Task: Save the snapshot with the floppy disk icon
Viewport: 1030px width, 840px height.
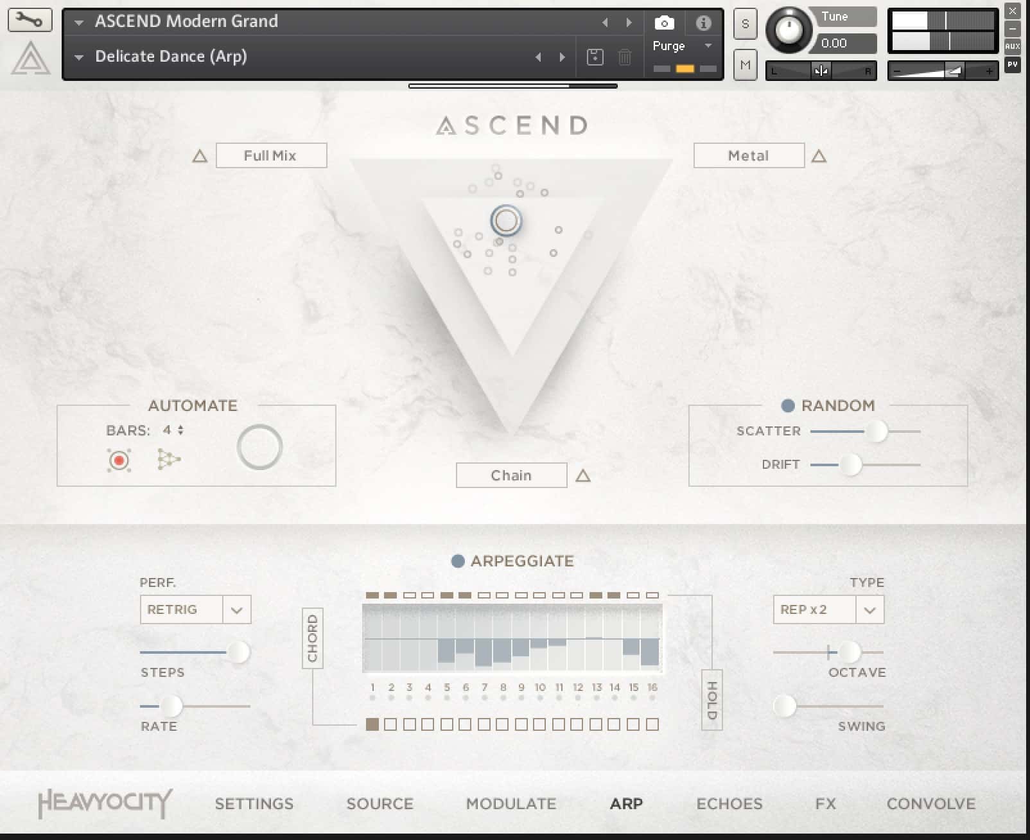Action: click(595, 57)
